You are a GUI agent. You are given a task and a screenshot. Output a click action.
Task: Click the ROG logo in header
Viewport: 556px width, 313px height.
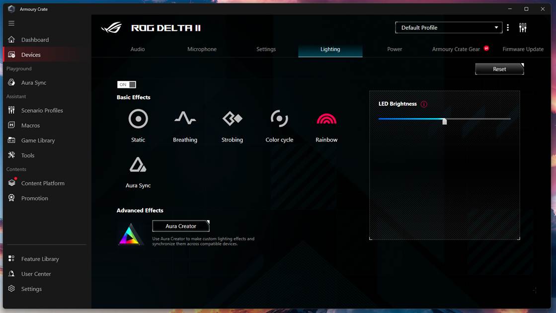(111, 28)
